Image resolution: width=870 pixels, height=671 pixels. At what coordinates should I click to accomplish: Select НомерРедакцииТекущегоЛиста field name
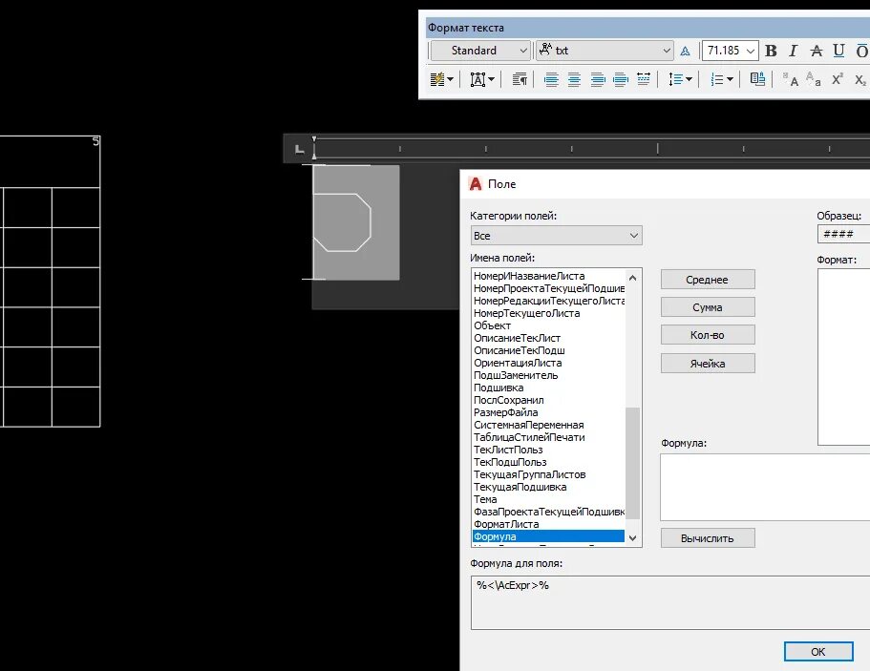point(549,301)
